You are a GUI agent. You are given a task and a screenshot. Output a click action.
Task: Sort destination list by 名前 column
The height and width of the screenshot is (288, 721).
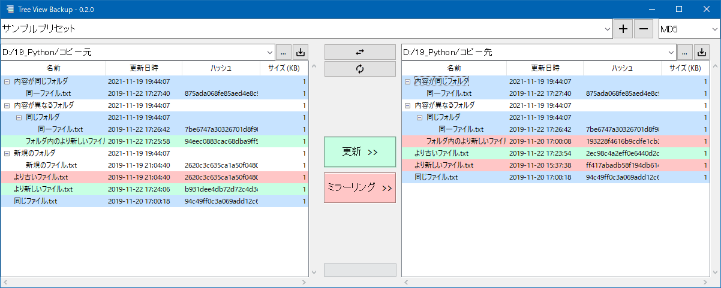455,68
